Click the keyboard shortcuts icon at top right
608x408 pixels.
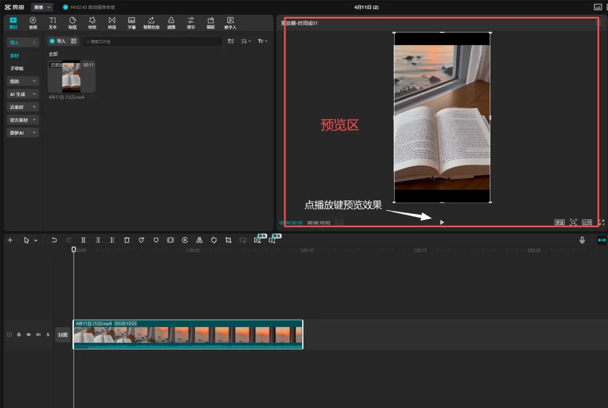point(598,7)
